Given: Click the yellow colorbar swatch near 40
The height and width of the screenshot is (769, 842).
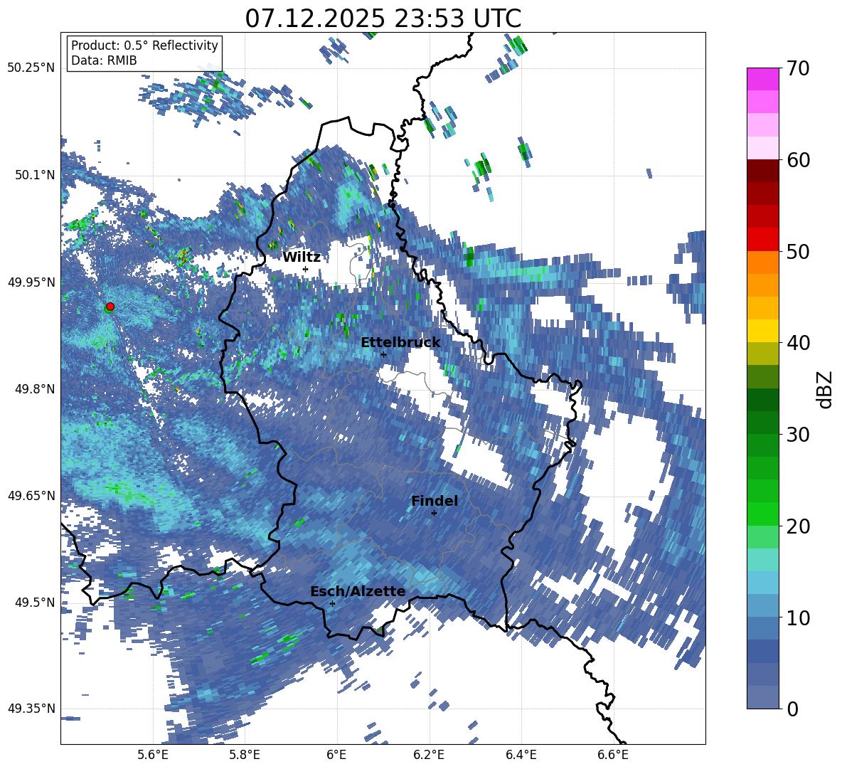Looking at the screenshot, I should pyautogui.click(x=762, y=331).
